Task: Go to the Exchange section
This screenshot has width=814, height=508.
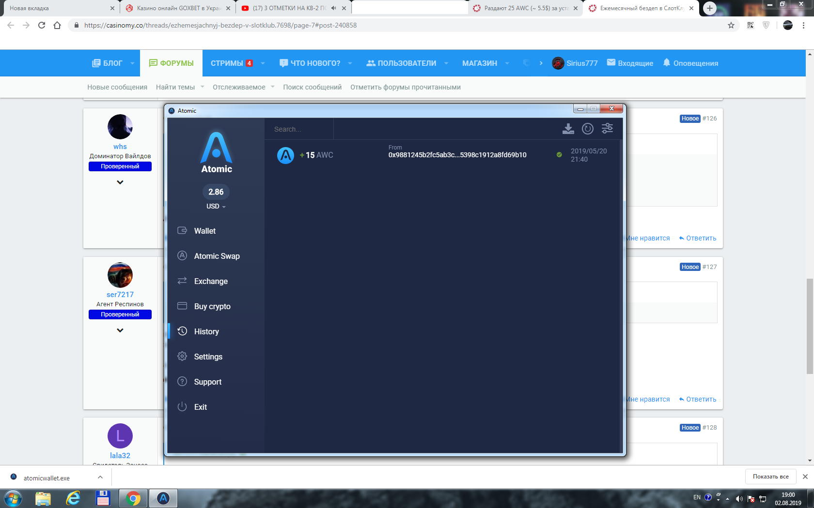Action: pyautogui.click(x=211, y=281)
